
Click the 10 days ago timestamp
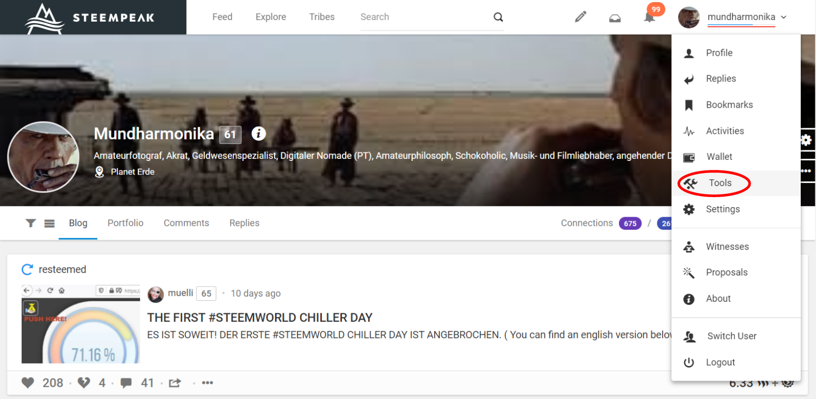point(255,293)
